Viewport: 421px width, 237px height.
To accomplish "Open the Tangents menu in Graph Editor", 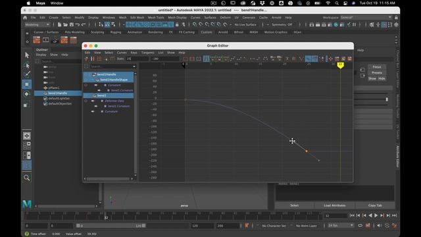I will tap(147, 53).
